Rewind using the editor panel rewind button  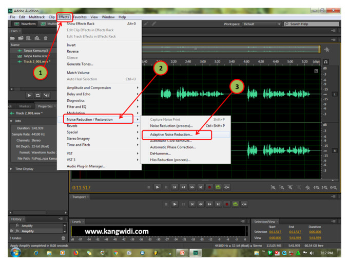183,187
